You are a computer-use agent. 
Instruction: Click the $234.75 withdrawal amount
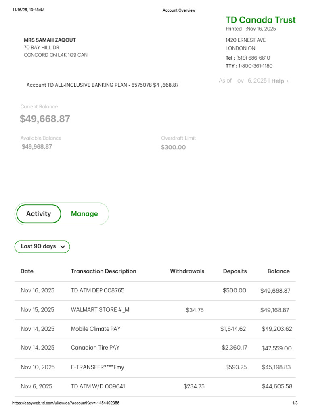[x=194, y=386]
